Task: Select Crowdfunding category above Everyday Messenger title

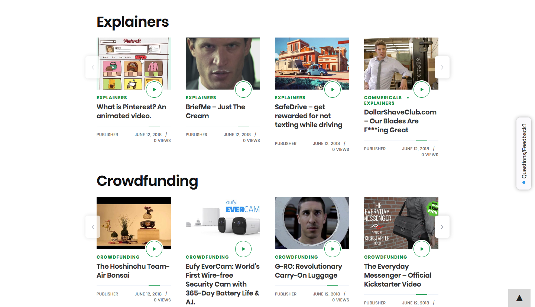Action: (386, 257)
